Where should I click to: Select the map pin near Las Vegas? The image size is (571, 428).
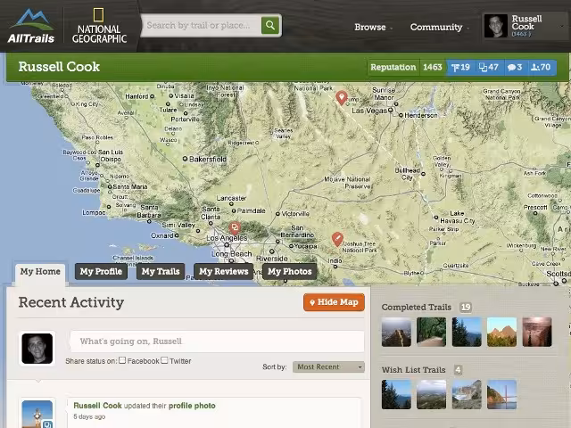coord(341,98)
